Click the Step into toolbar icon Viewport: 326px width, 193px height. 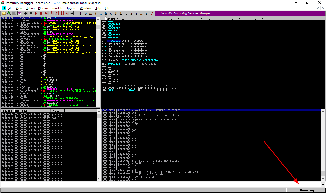[47, 13]
